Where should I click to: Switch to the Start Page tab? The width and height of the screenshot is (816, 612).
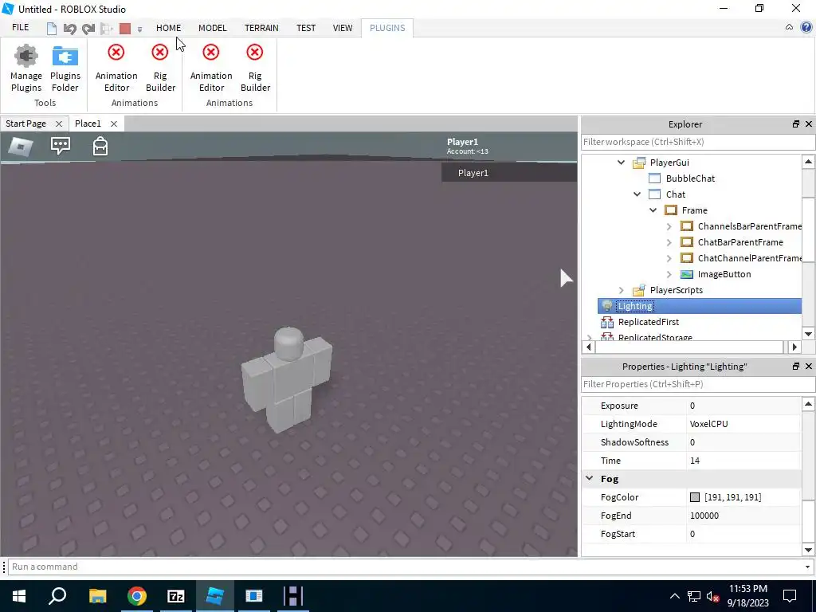click(26, 124)
